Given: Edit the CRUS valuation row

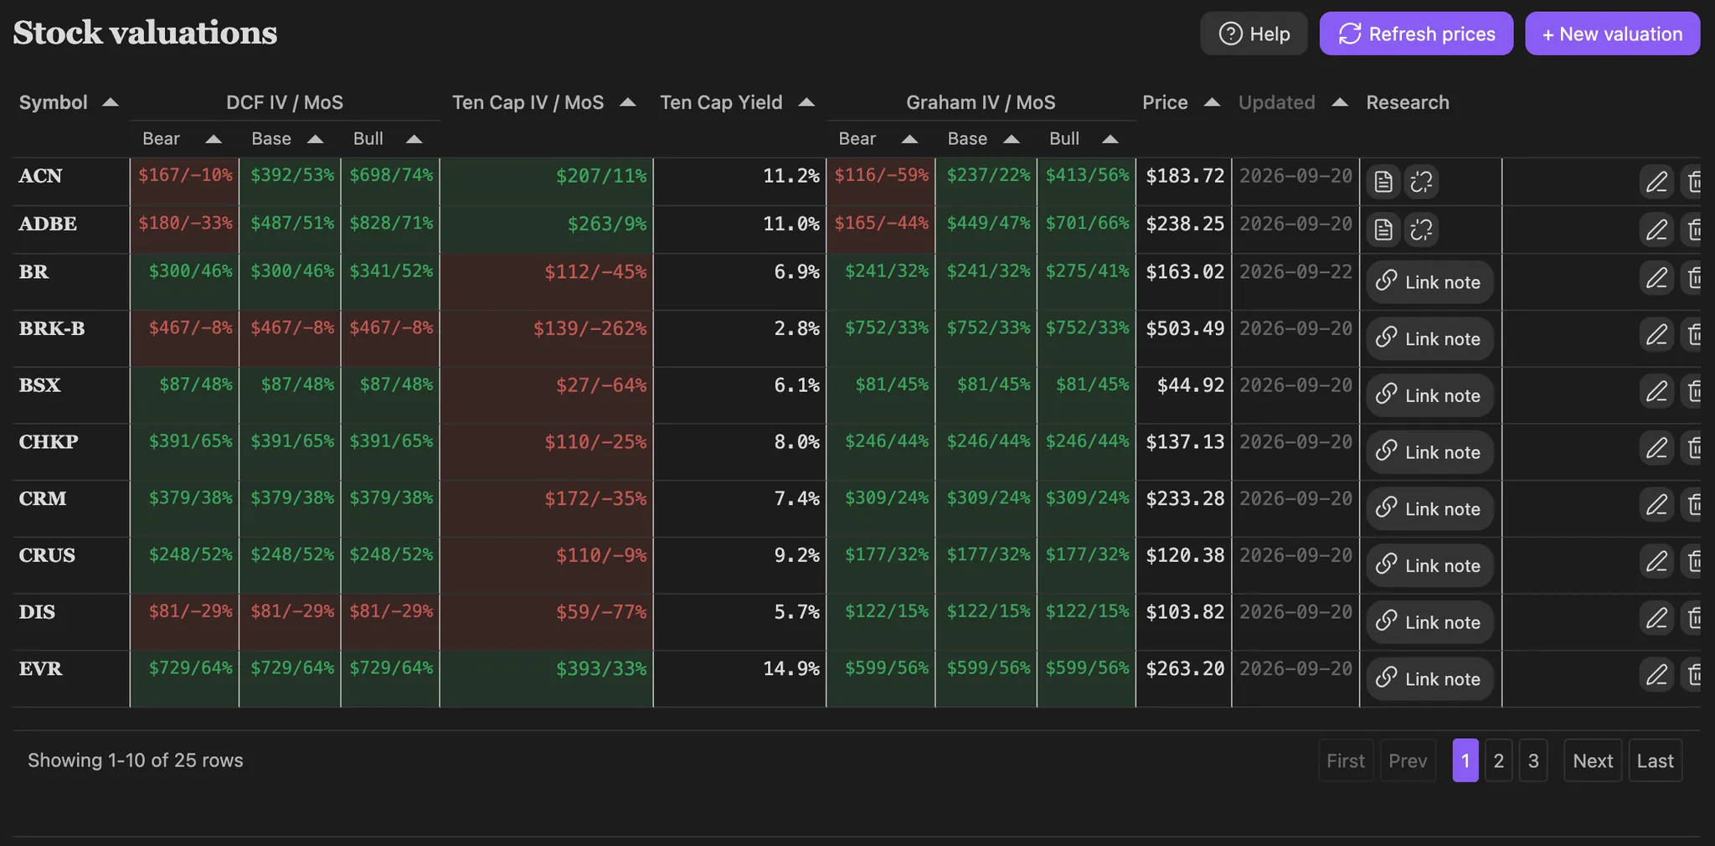Looking at the screenshot, I should tap(1656, 561).
